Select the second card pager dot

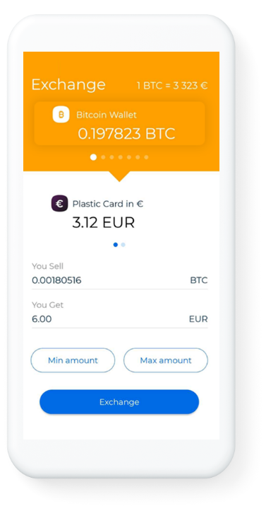123,245
